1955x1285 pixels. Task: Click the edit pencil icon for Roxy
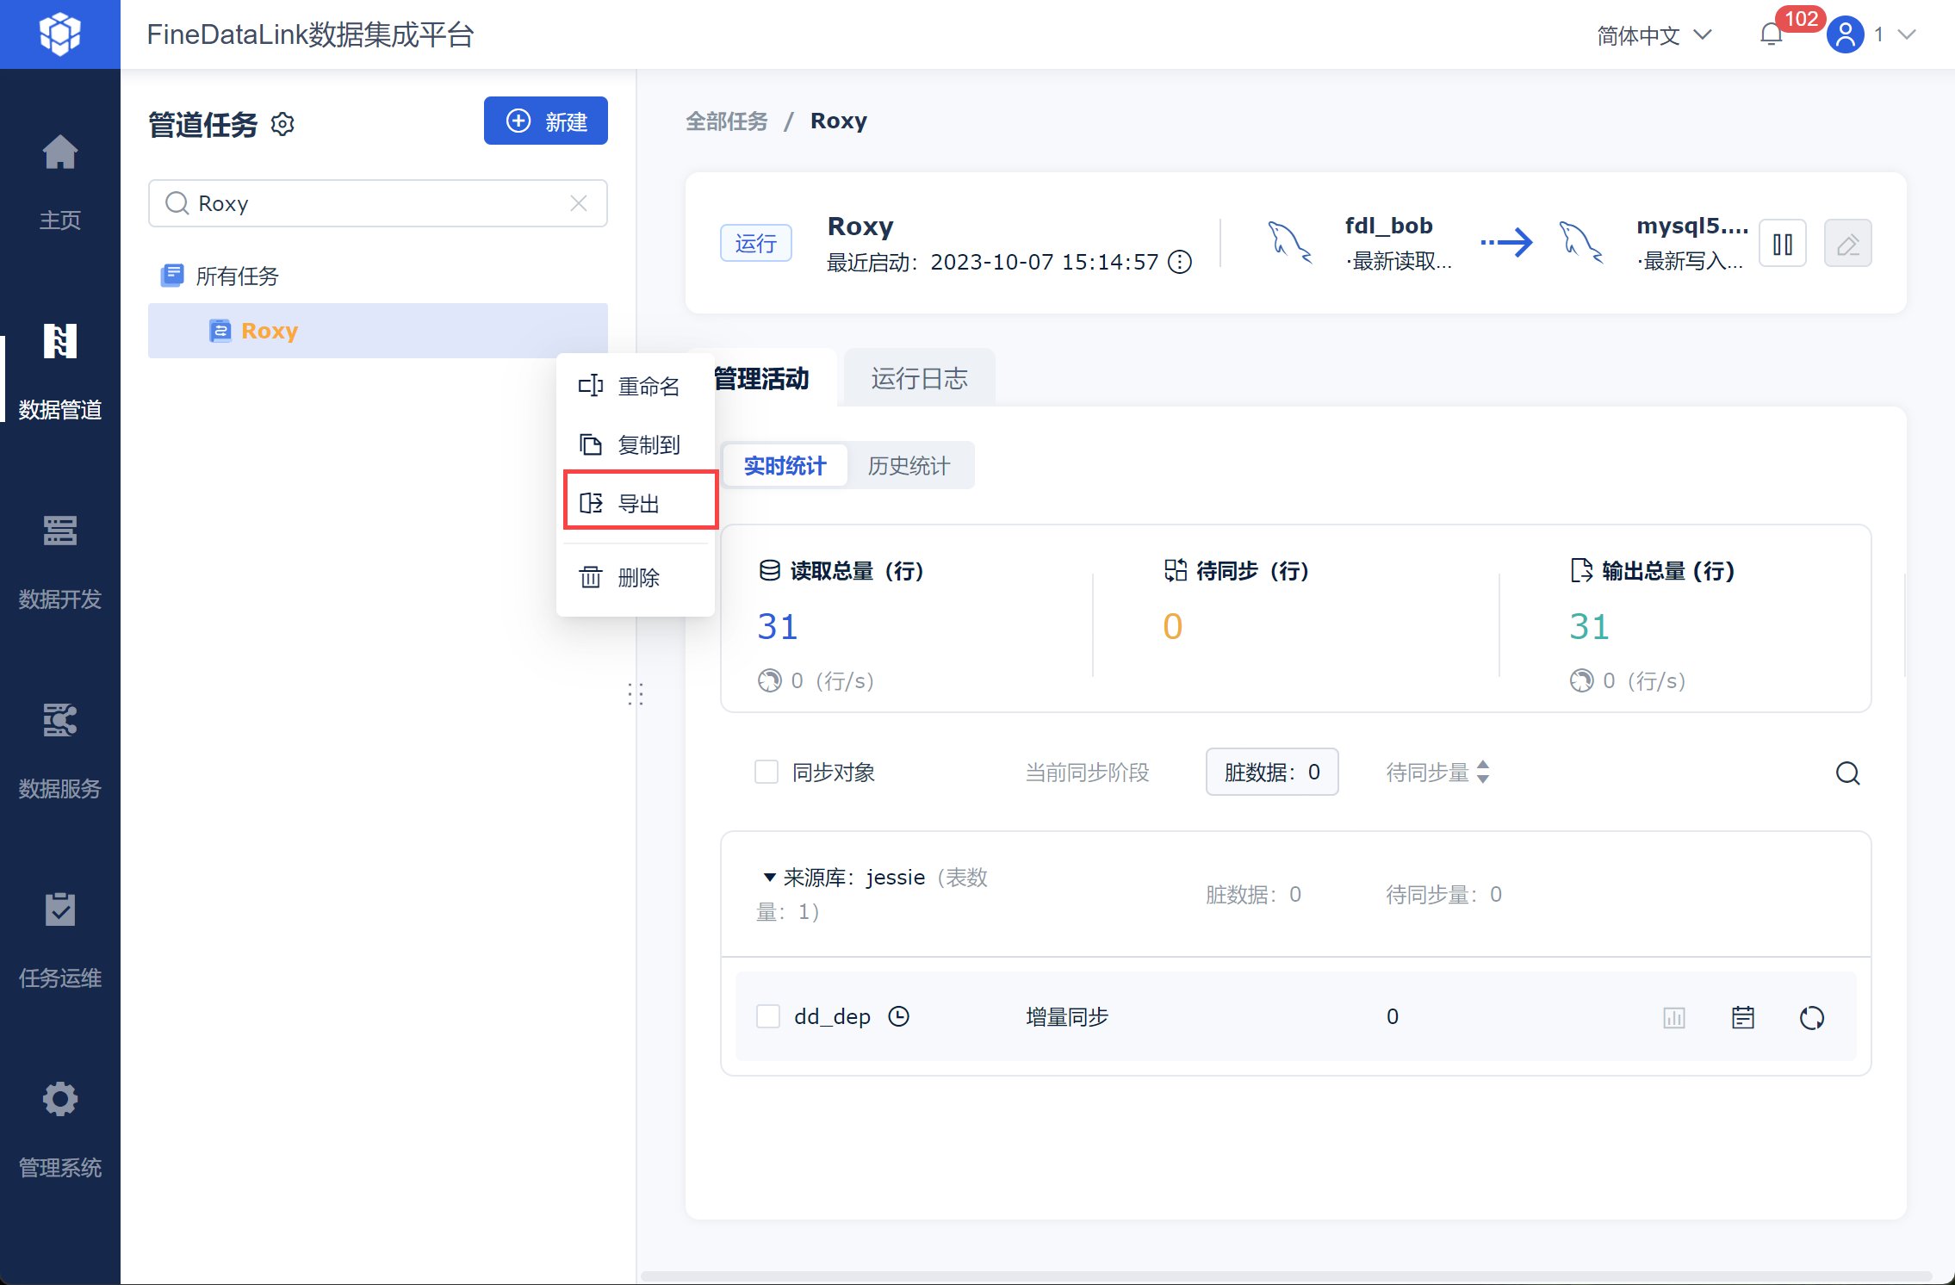pyautogui.click(x=1847, y=245)
